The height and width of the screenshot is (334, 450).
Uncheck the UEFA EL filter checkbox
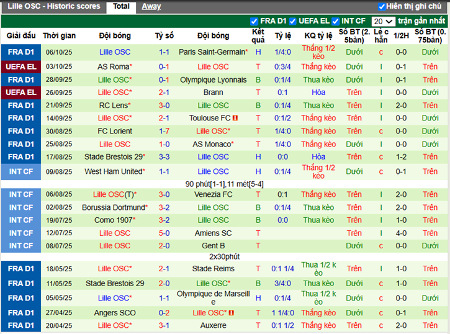pyautogui.click(x=292, y=22)
